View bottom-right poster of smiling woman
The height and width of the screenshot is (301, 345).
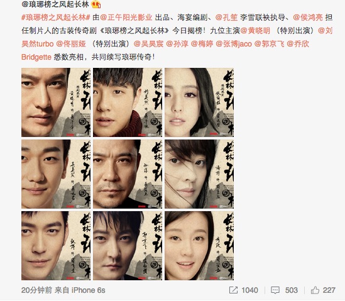point(199,246)
